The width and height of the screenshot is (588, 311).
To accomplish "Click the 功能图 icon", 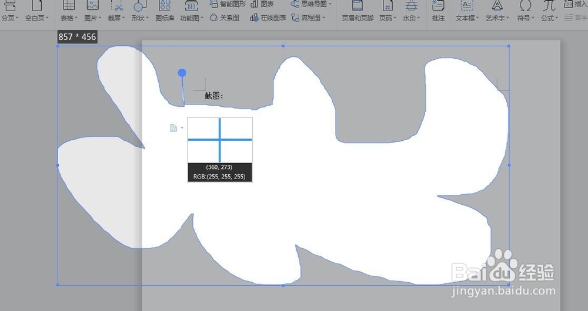I will [191, 5].
